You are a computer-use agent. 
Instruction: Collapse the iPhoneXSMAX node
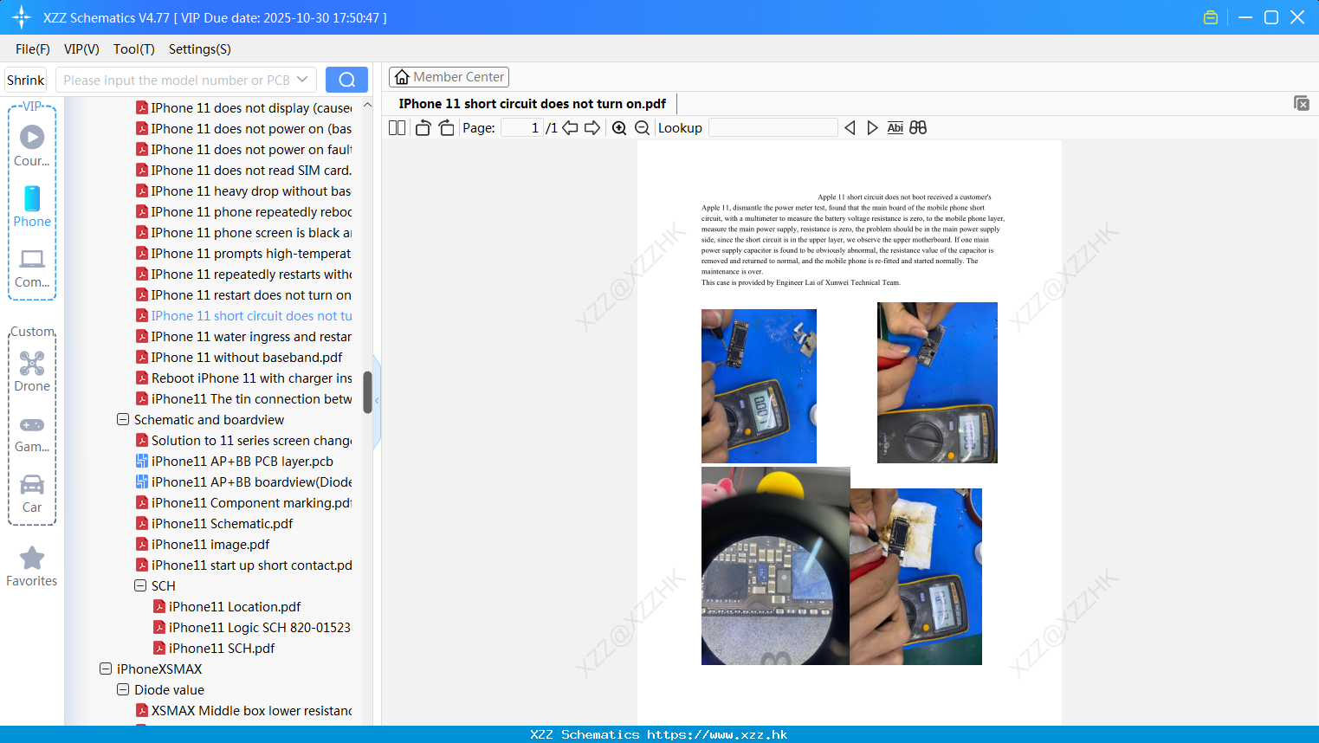coord(106,669)
